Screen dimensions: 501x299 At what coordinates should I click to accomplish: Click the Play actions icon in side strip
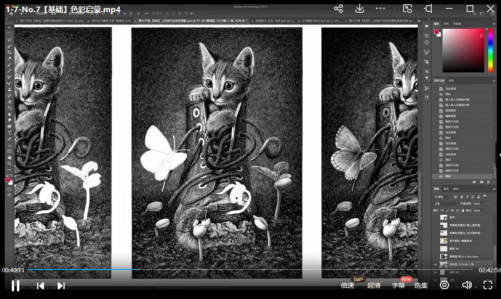(x=427, y=26)
